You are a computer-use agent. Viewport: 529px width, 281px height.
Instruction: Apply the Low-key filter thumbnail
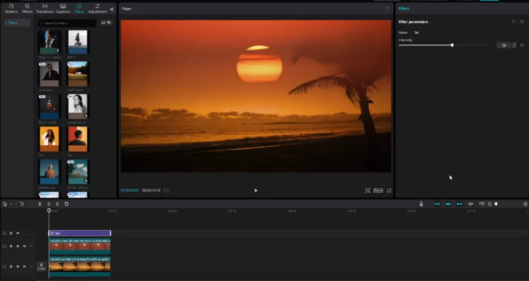click(49, 74)
